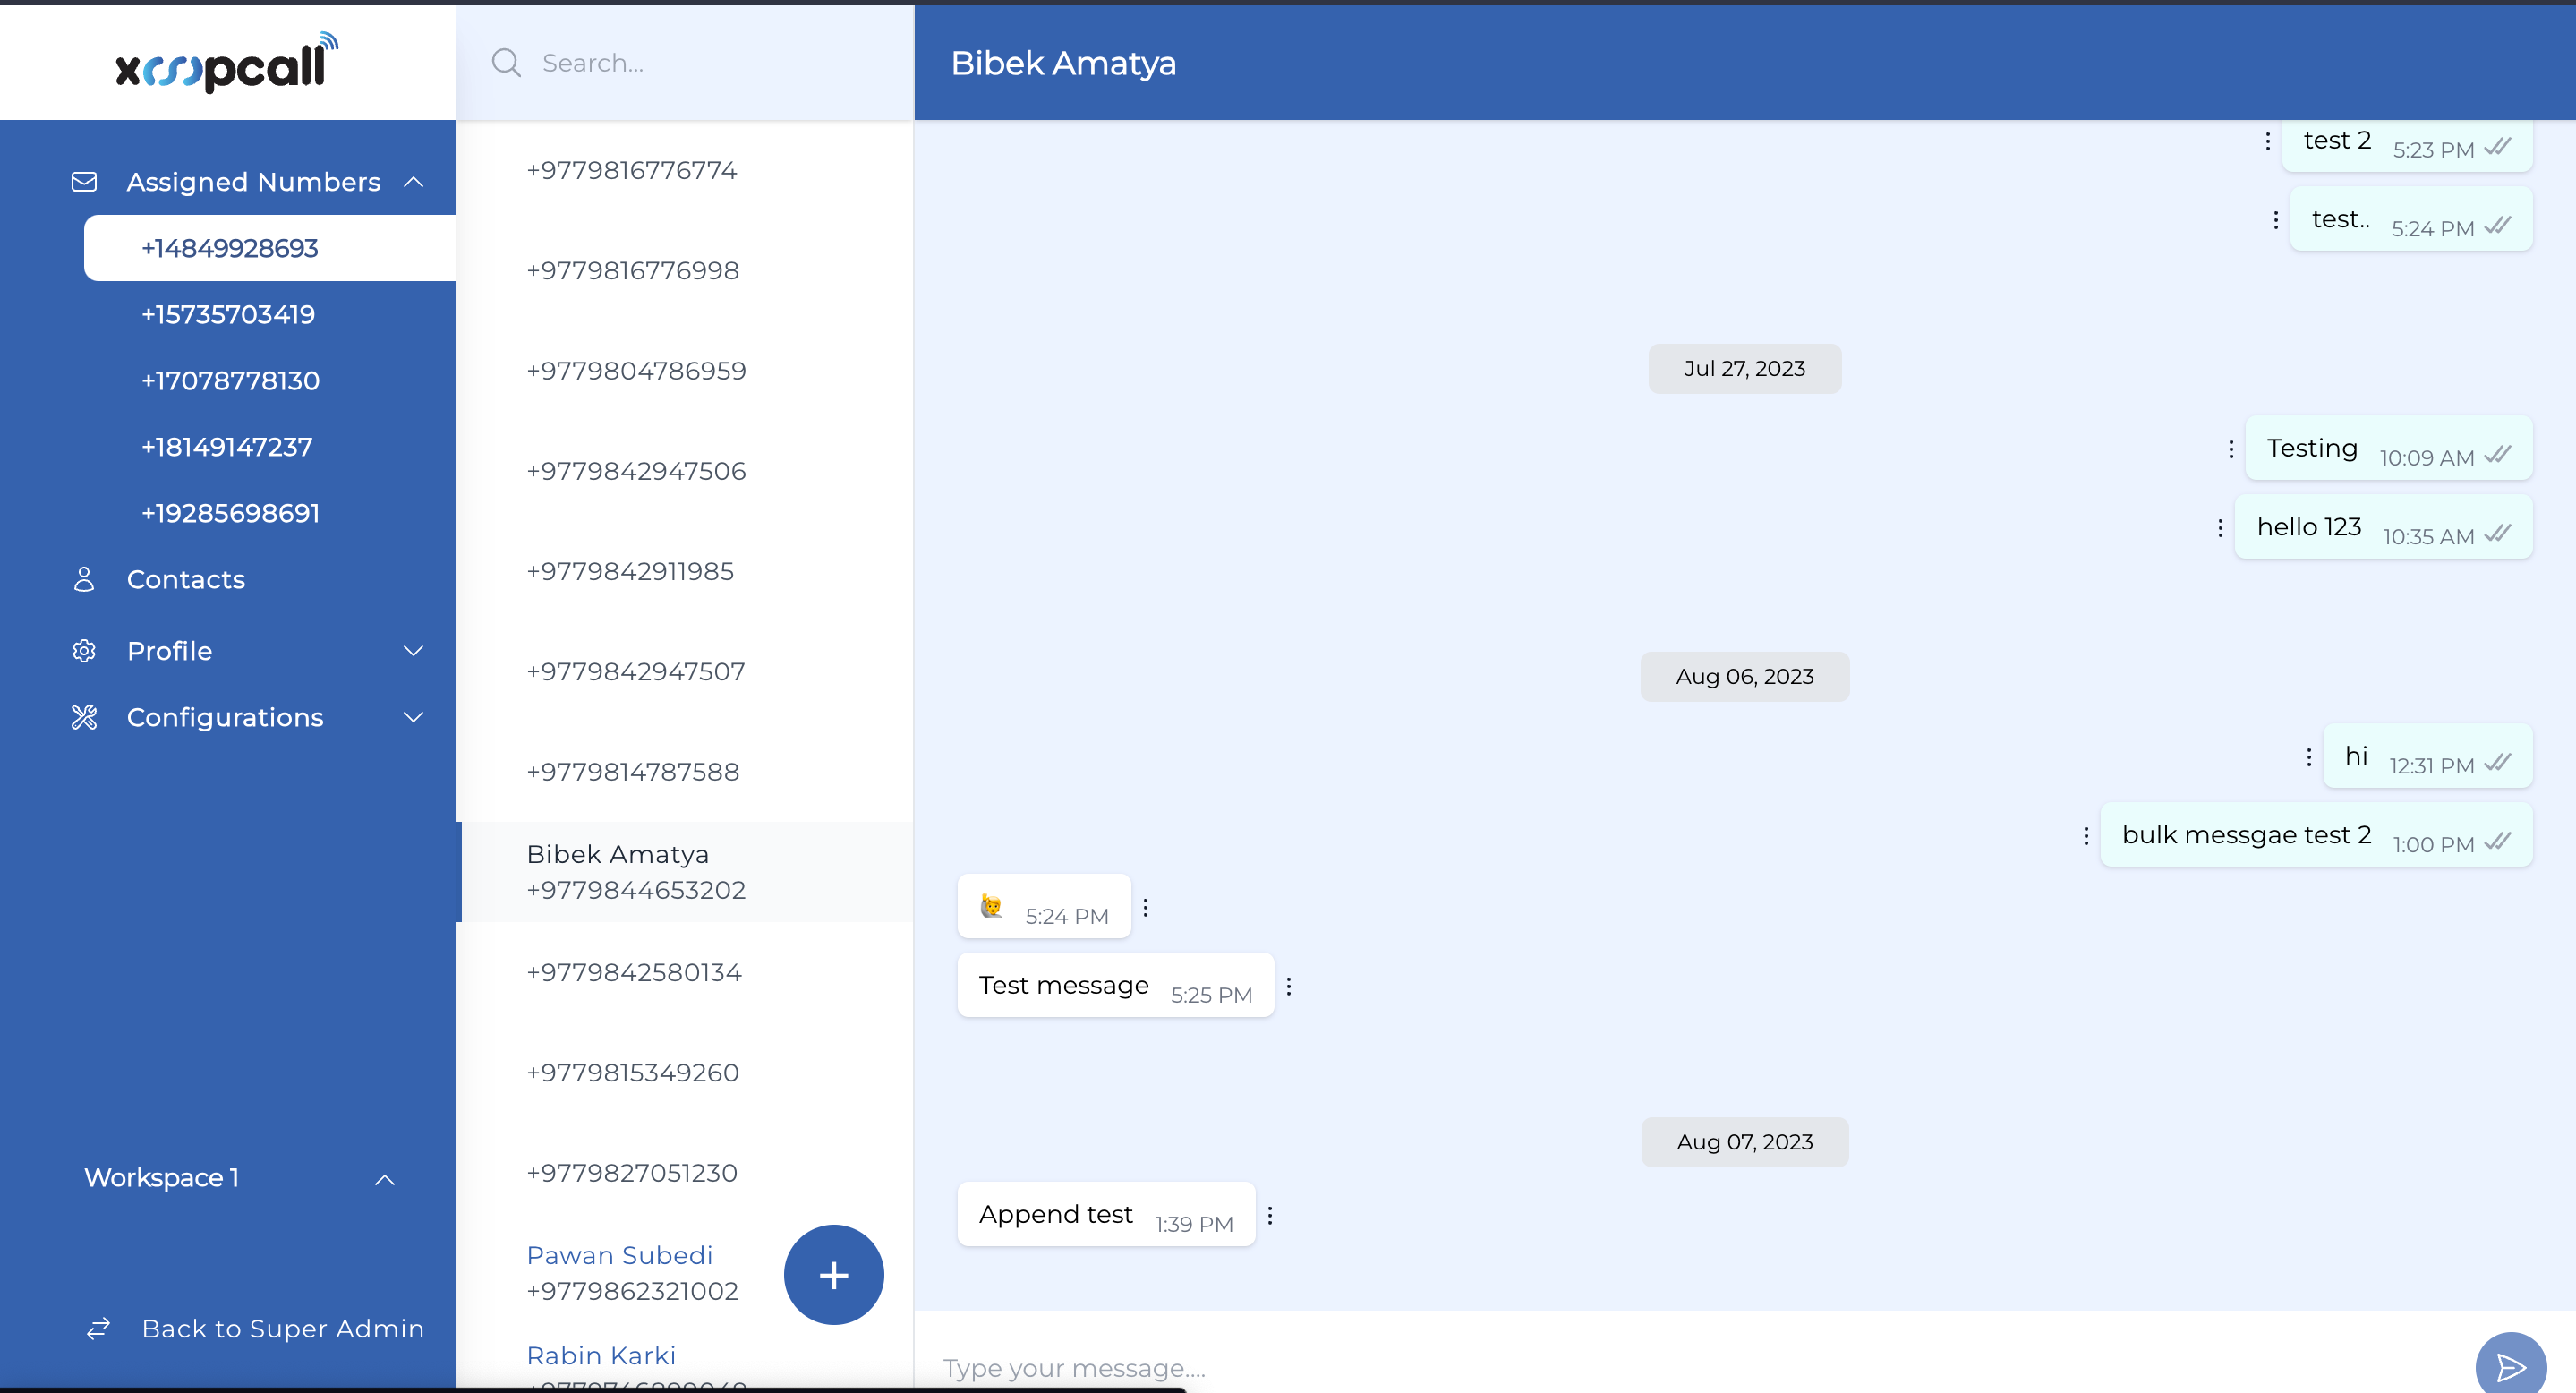The width and height of the screenshot is (2576, 1393).
Task: Expand the Configurations menu
Action: 413,717
